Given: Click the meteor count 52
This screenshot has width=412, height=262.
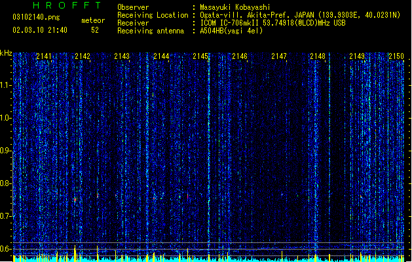Looking at the screenshot, I should coord(95,30).
